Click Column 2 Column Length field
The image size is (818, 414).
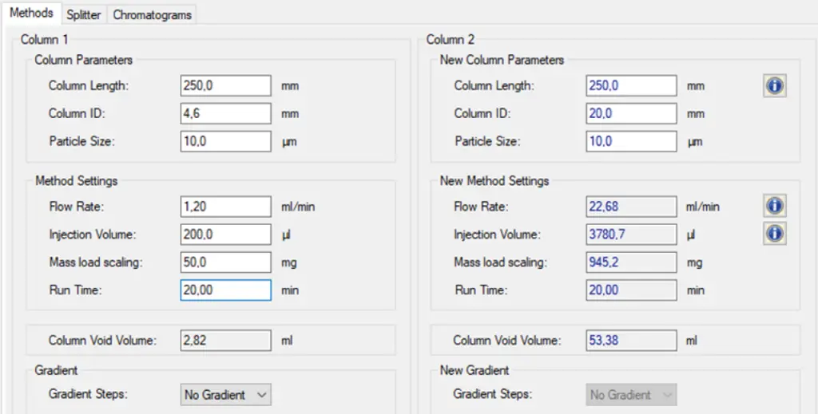631,85
